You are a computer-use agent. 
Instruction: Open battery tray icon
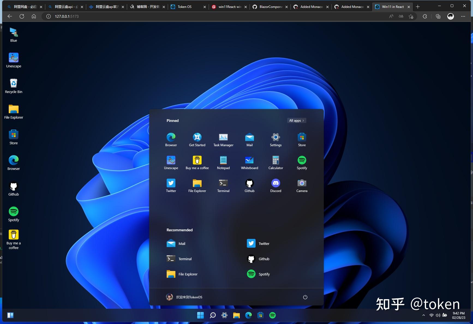(x=445, y=315)
